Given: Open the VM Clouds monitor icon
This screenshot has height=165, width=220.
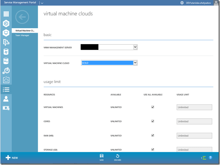Looking at the screenshot, I should [x=6, y=33].
